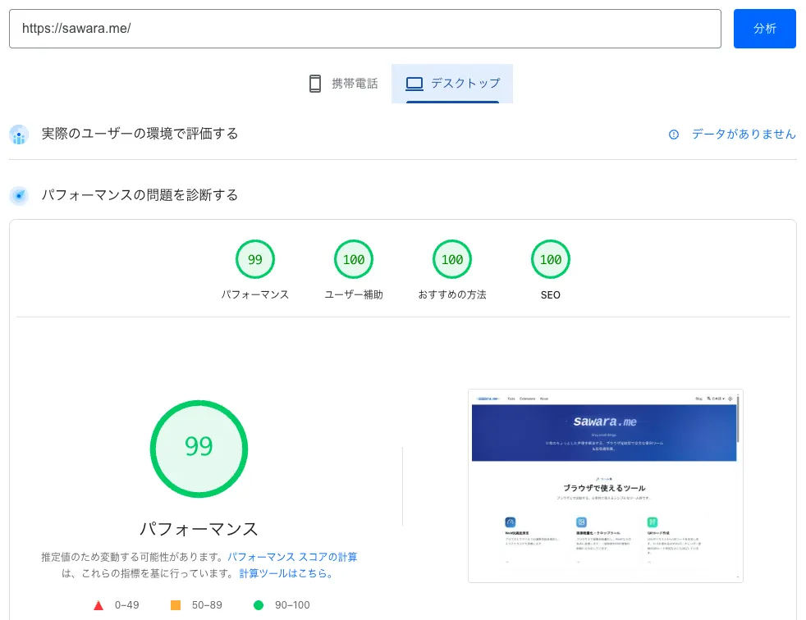
Task: Open the 計算ツールはこちら link
Action: tap(286, 573)
